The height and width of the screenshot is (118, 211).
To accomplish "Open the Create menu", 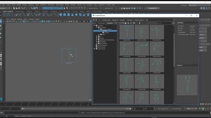I will 8,5.
